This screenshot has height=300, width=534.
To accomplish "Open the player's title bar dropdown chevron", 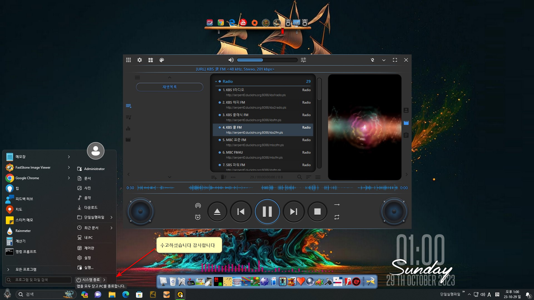I will click(x=384, y=60).
